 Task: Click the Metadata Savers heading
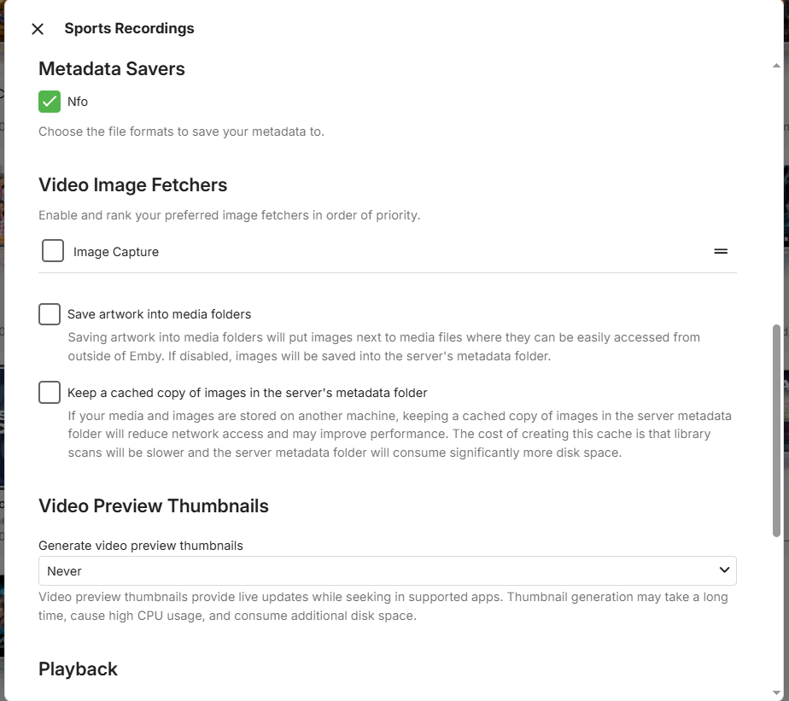tap(112, 69)
